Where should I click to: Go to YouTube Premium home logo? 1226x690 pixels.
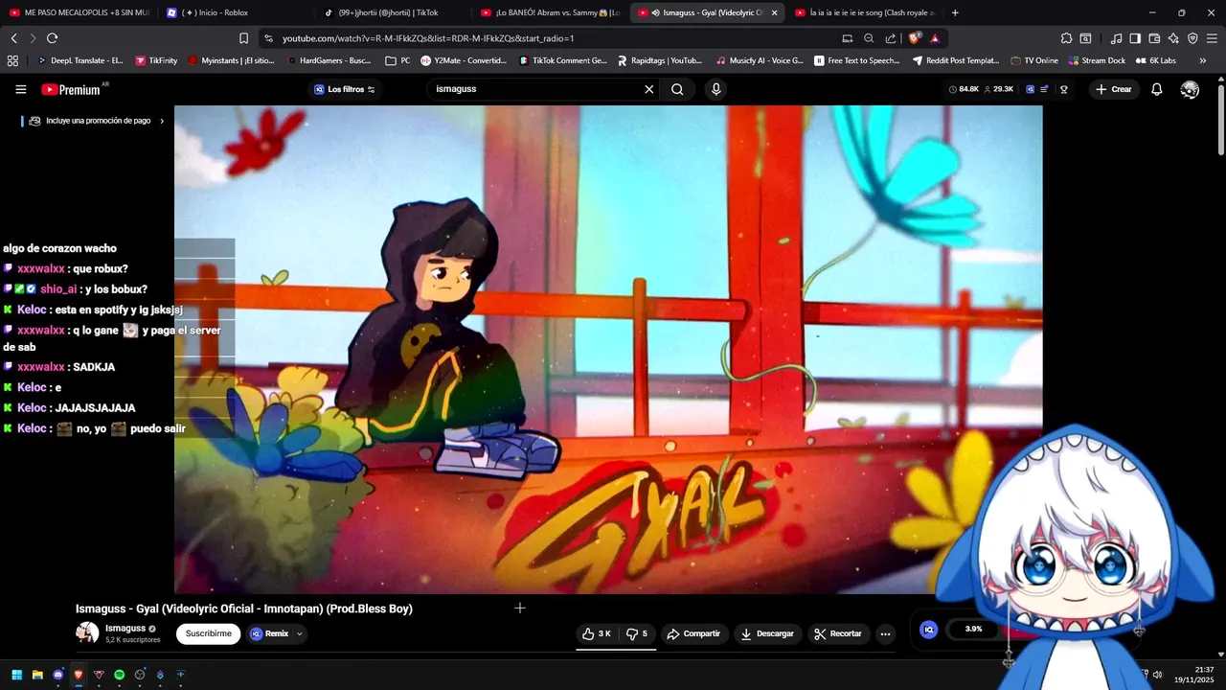pyautogui.click(x=71, y=89)
